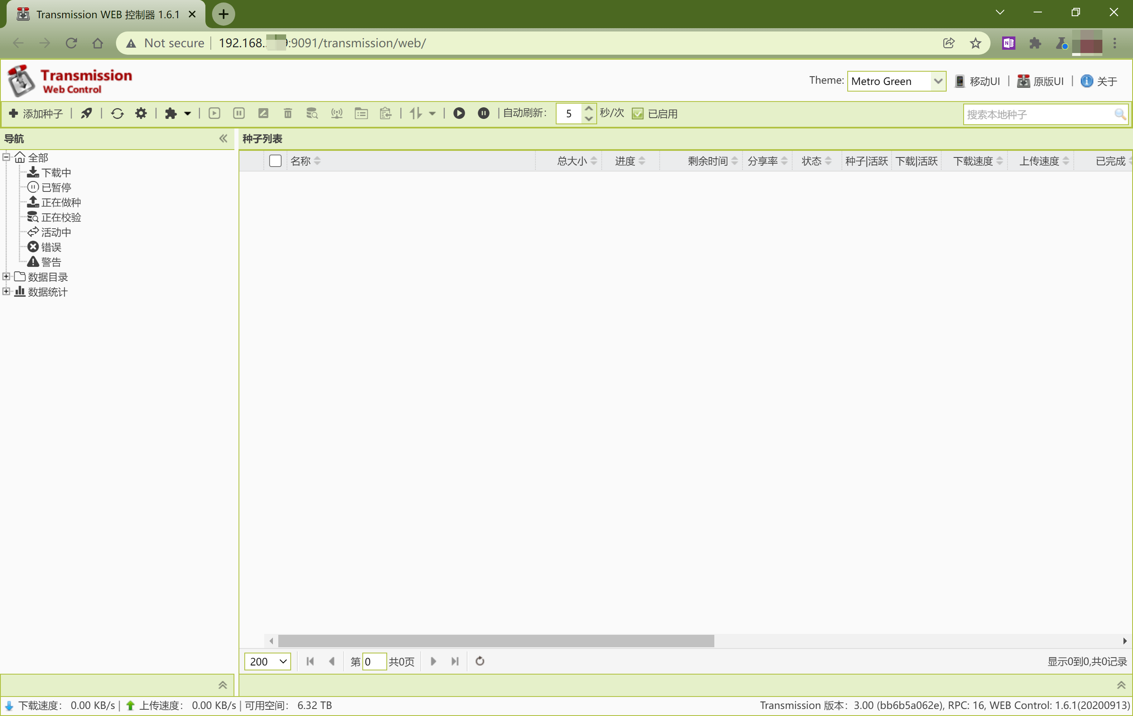Click the start all torrents play icon
1133x716 pixels.
(x=459, y=114)
